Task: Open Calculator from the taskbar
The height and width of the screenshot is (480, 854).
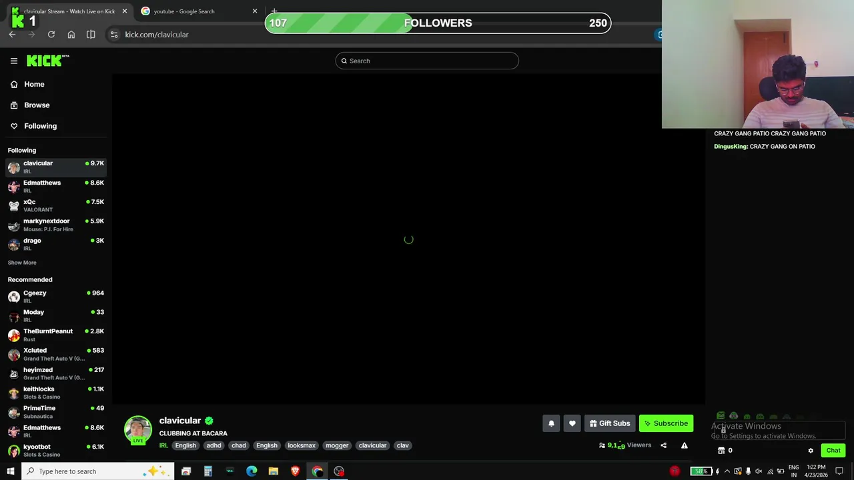Action: (x=208, y=471)
